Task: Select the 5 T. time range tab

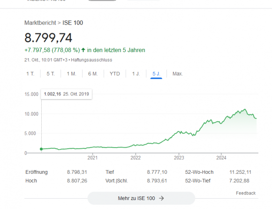Action: click(51, 74)
